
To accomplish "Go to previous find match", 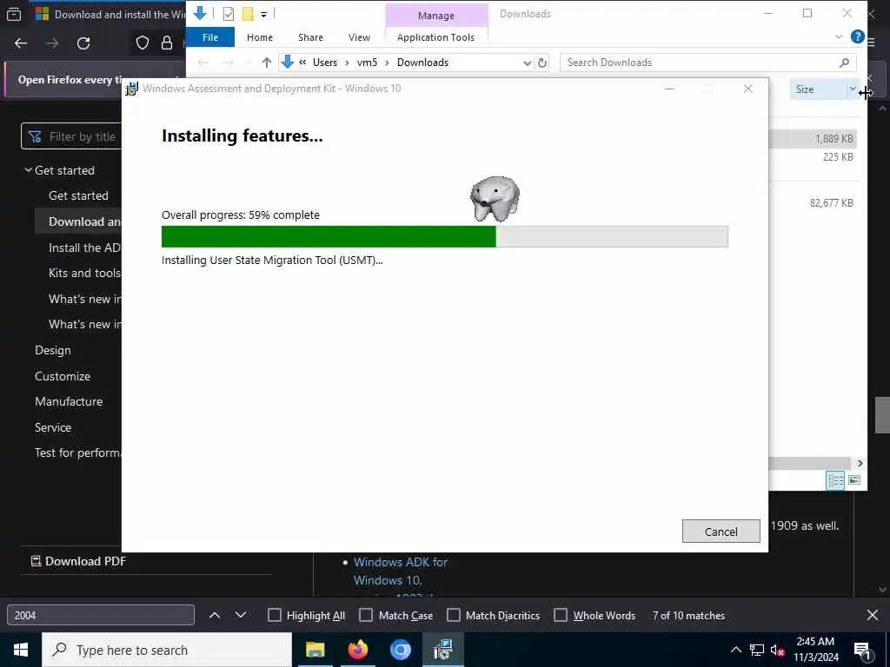I will [215, 616].
